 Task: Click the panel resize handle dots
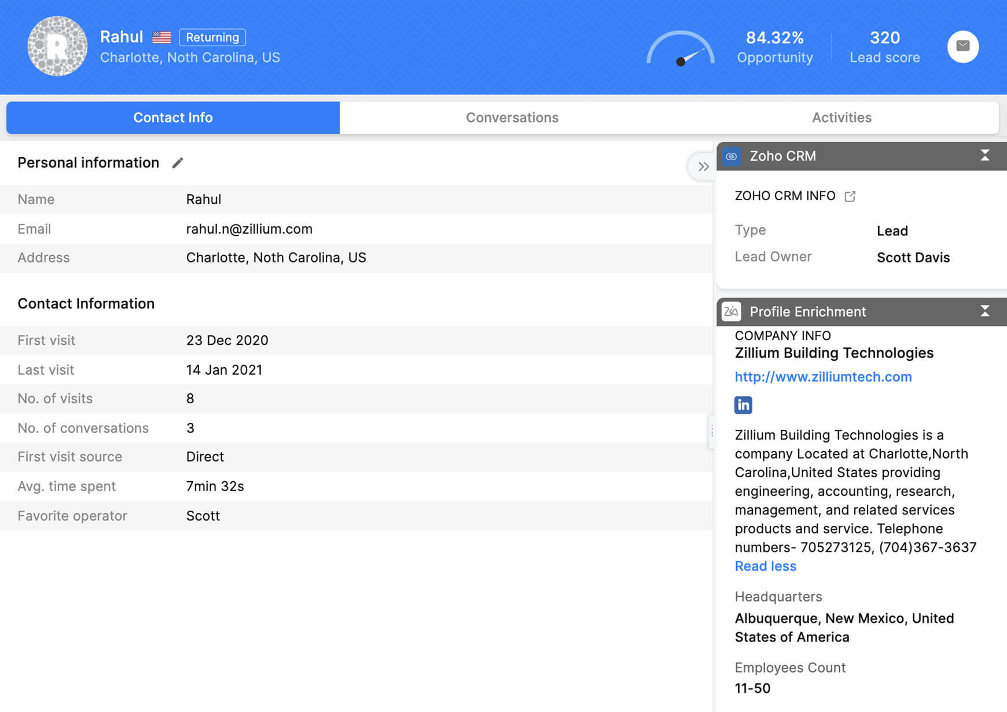pos(712,431)
